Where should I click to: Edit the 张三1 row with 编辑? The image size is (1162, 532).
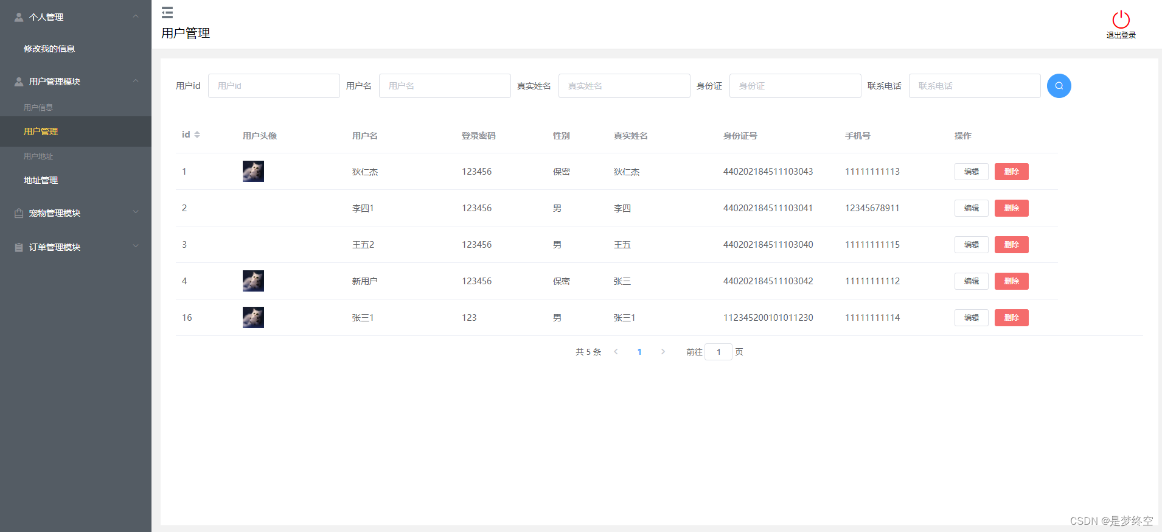[971, 318]
